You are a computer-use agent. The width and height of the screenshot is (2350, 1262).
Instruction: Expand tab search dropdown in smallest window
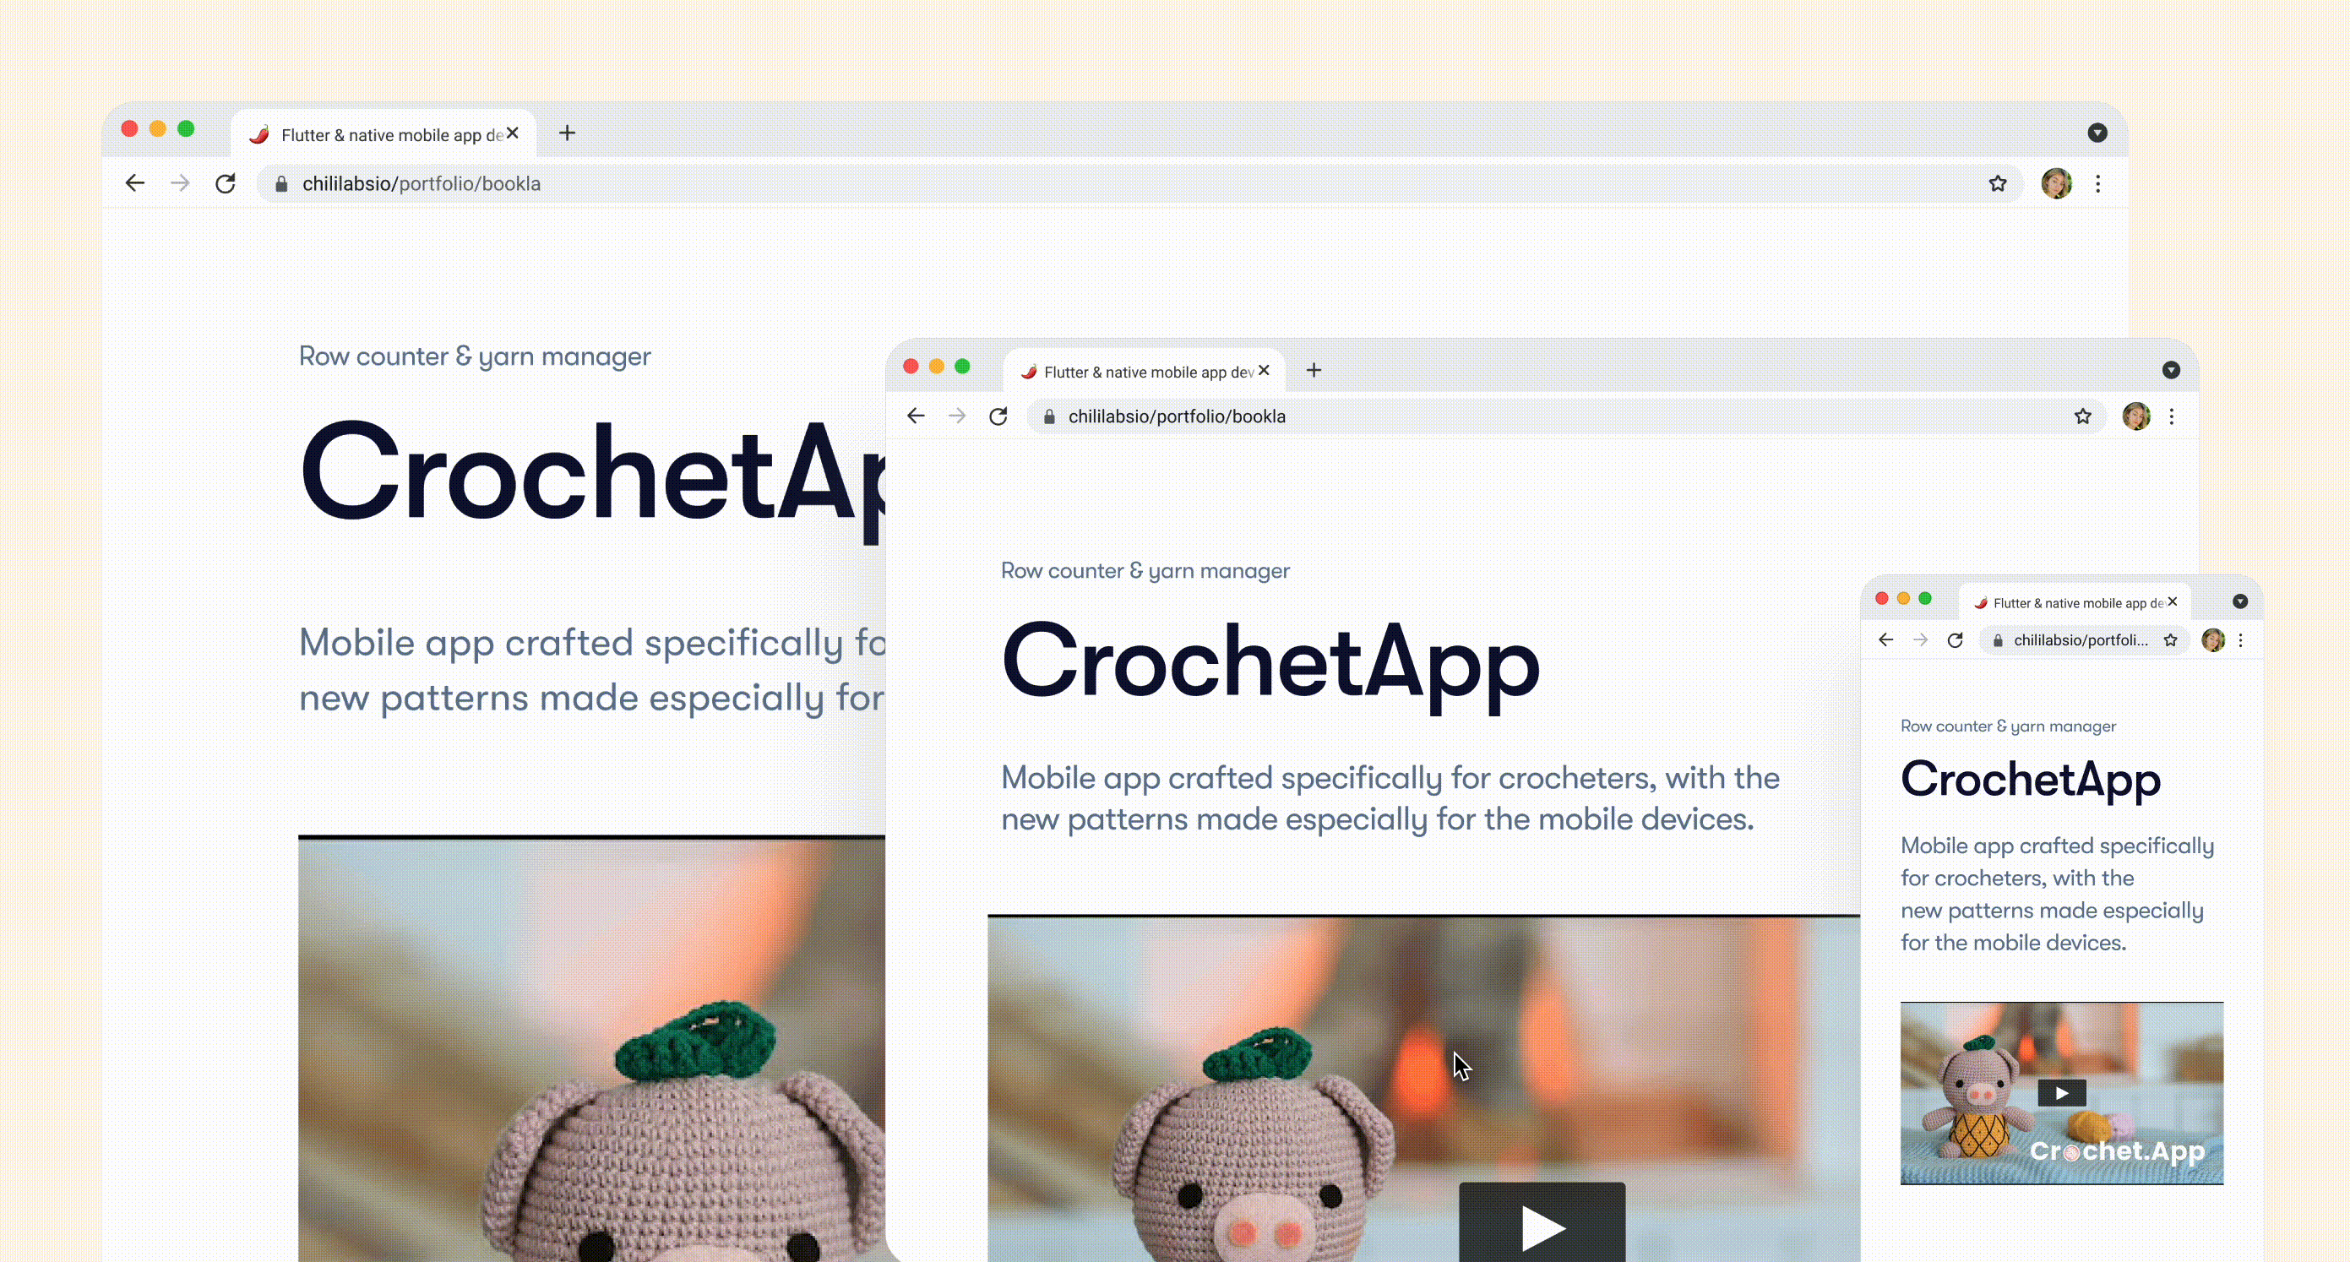(x=2239, y=601)
